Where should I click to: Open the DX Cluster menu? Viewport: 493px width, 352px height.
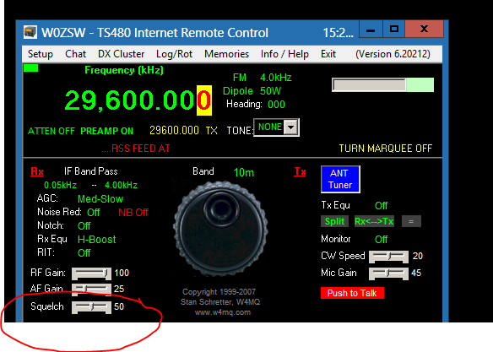click(121, 54)
